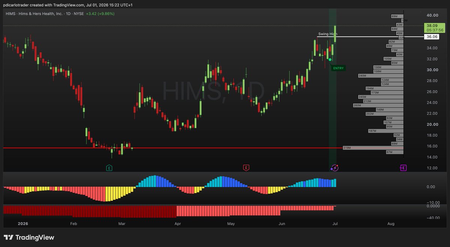
Task: Click the 73M volume profile bar
Action: [x=397, y=50]
